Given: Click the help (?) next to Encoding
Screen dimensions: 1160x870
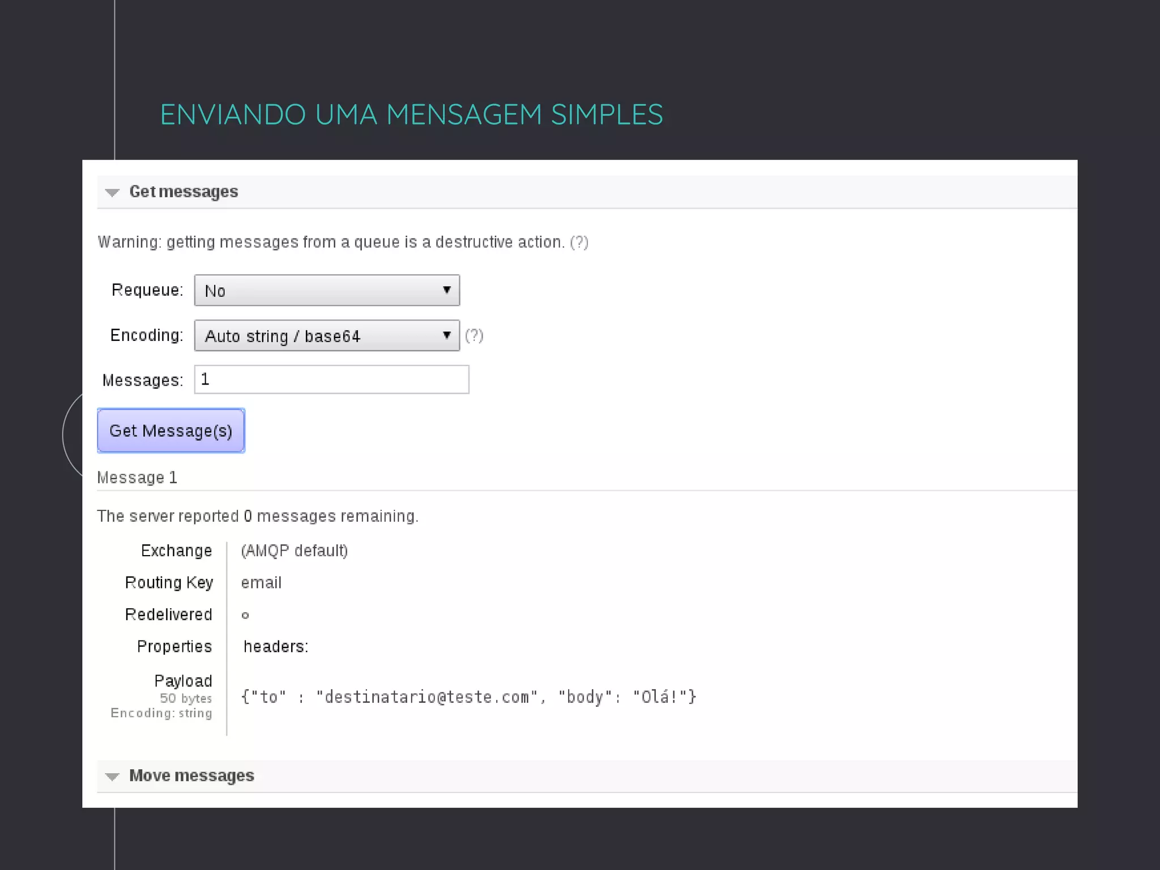Looking at the screenshot, I should pyautogui.click(x=474, y=336).
